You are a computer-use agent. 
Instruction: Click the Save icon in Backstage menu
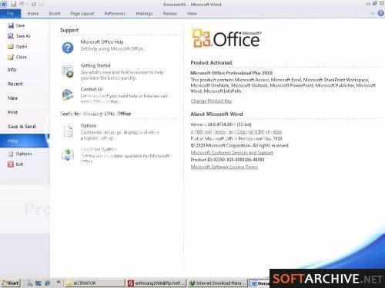click(x=11, y=25)
